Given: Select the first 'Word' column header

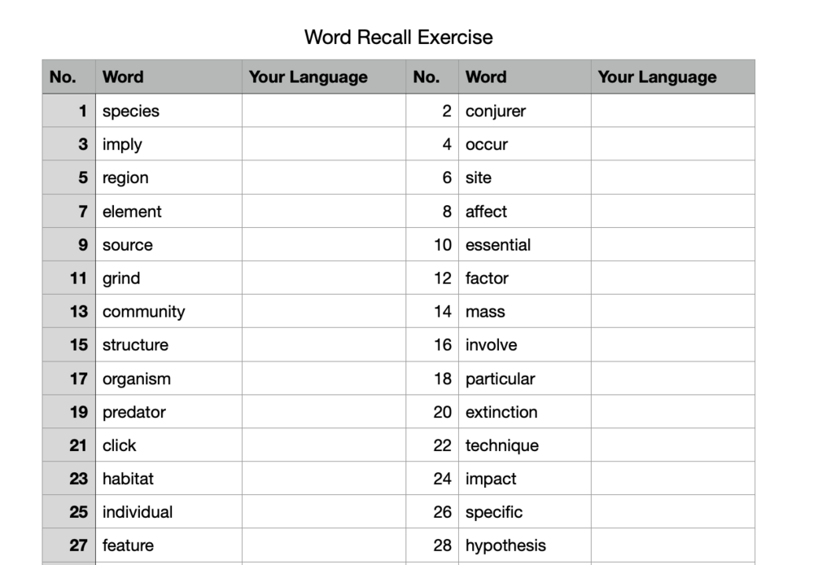Looking at the screenshot, I should click(168, 77).
